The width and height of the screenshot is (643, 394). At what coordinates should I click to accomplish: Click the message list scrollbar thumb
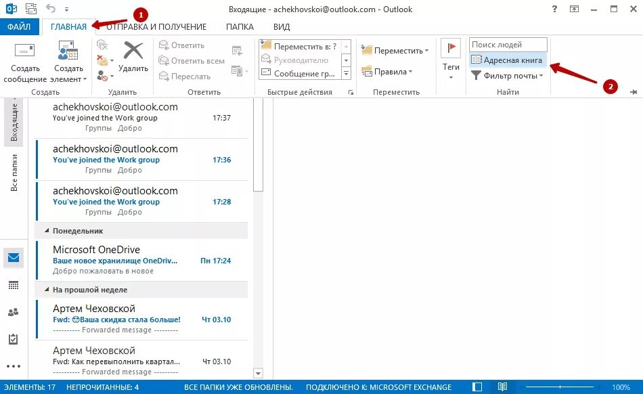tap(258, 144)
